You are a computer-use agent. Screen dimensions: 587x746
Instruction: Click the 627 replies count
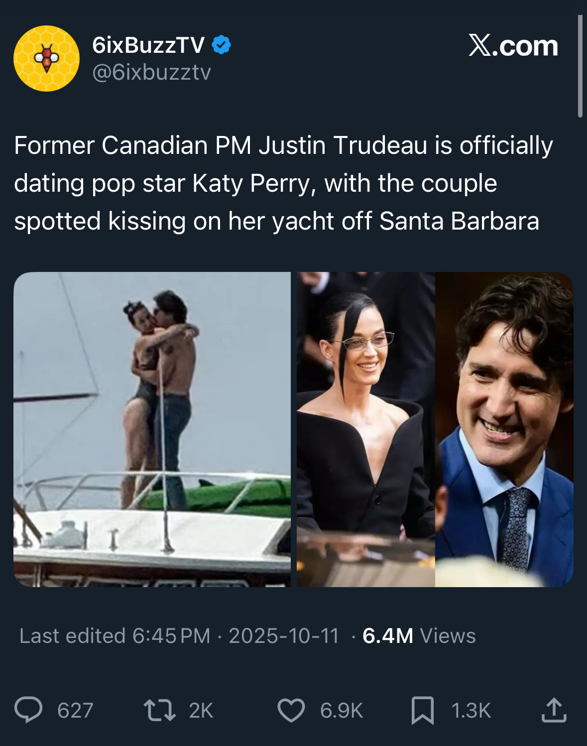(x=75, y=711)
